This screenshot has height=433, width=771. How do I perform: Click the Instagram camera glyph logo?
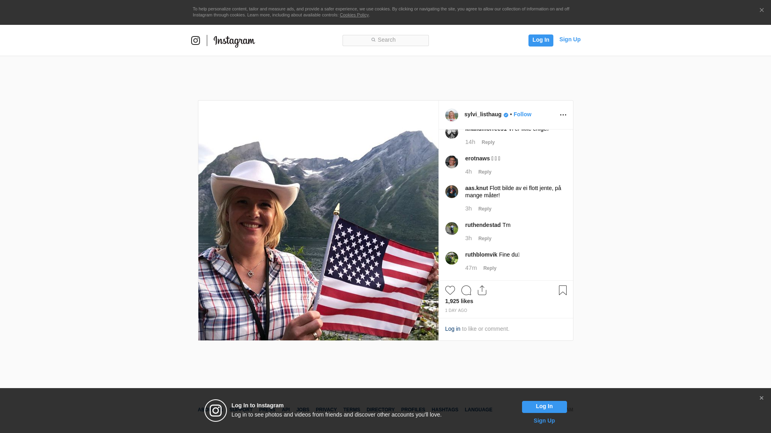click(196, 40)
